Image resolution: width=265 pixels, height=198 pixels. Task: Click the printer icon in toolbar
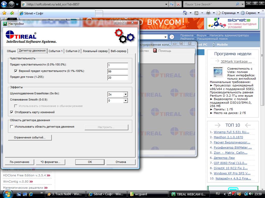point(208,13)
